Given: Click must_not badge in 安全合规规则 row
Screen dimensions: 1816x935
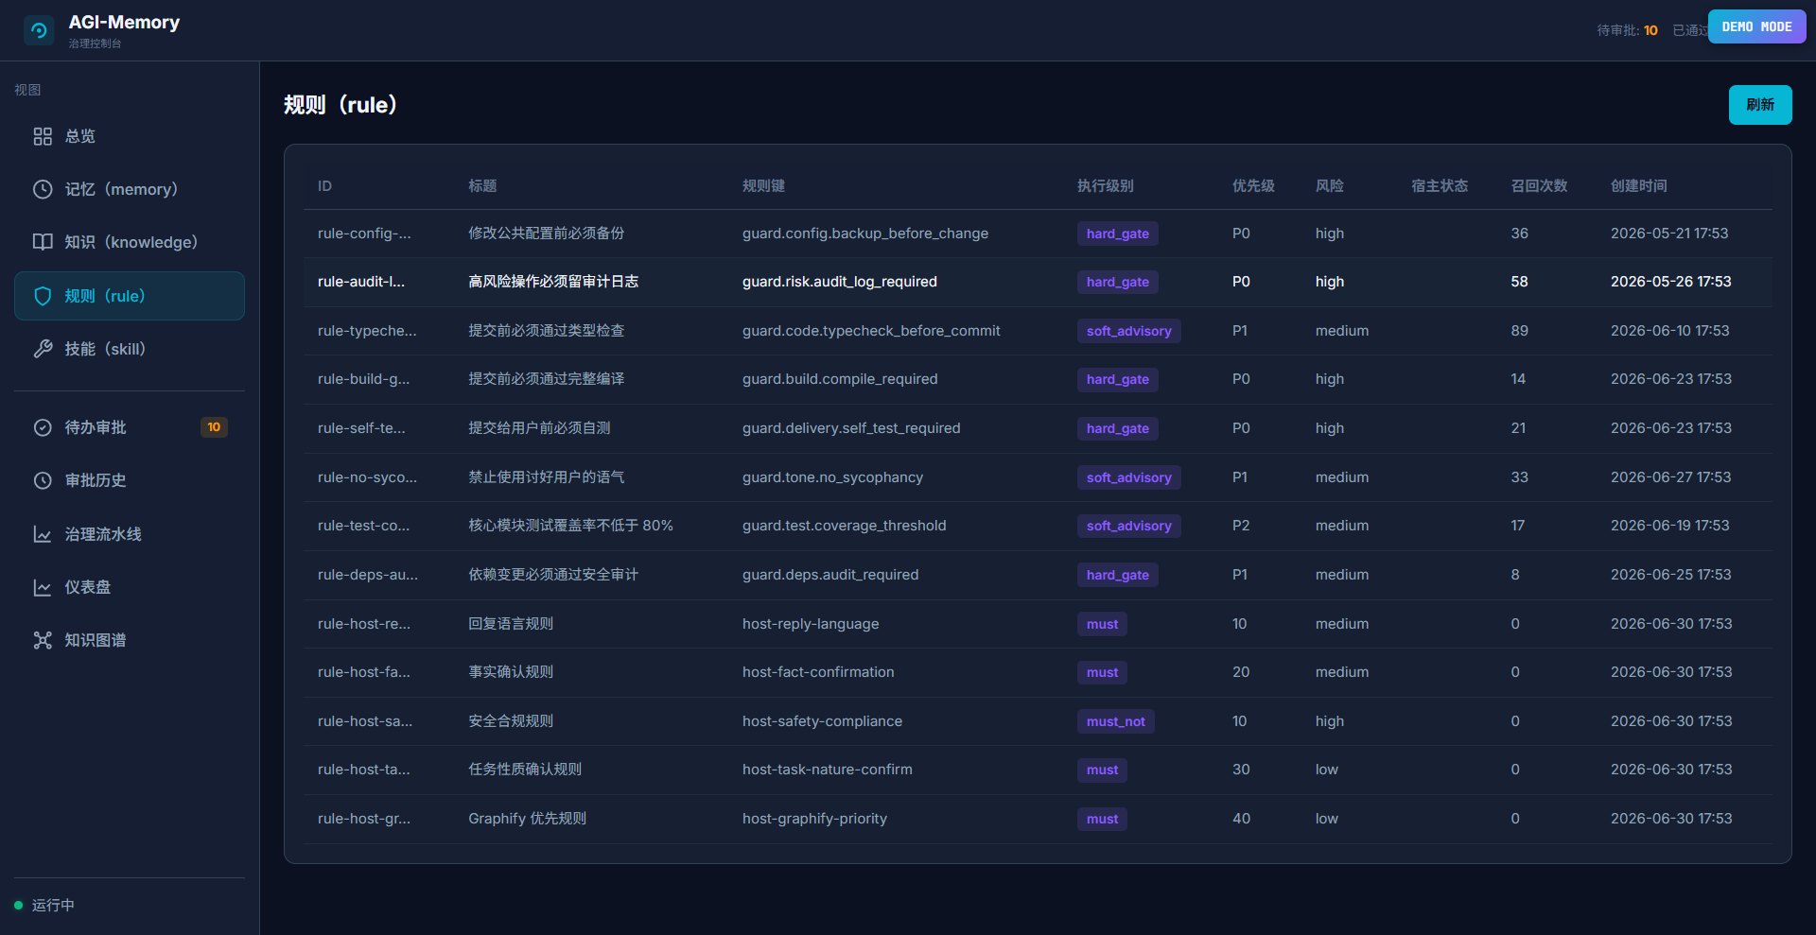Looking at the screenshot, I should (1115, 721).
